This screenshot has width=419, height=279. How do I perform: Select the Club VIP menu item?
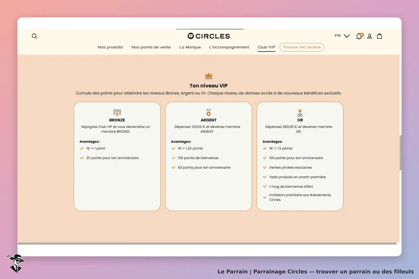tap(266, 47)
